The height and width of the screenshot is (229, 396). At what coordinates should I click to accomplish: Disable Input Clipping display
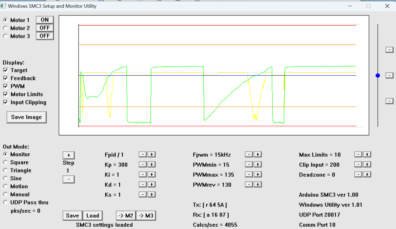tap(6, 102)
